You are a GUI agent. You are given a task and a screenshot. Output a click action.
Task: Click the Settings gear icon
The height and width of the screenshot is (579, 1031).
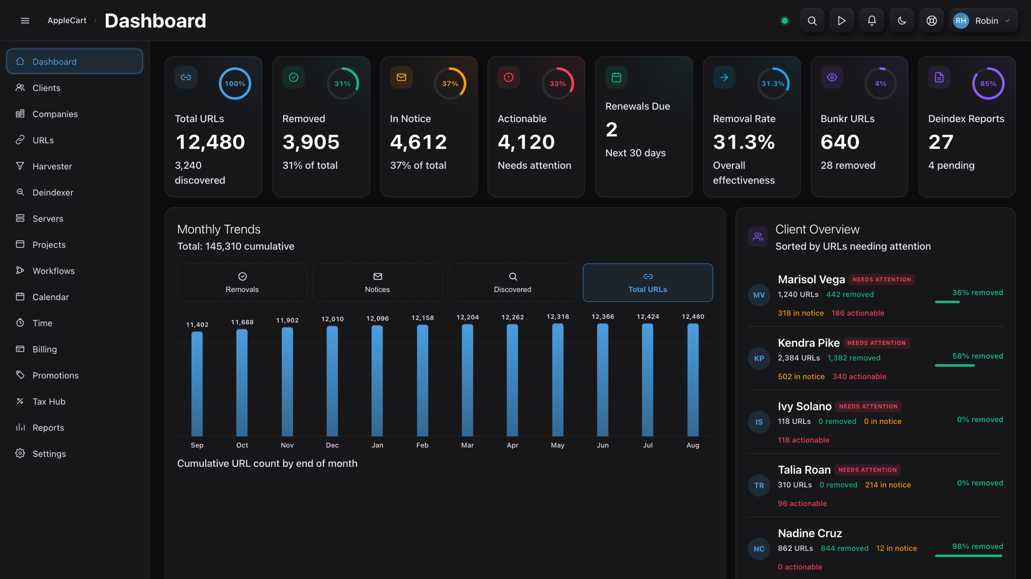pos(20,454)
